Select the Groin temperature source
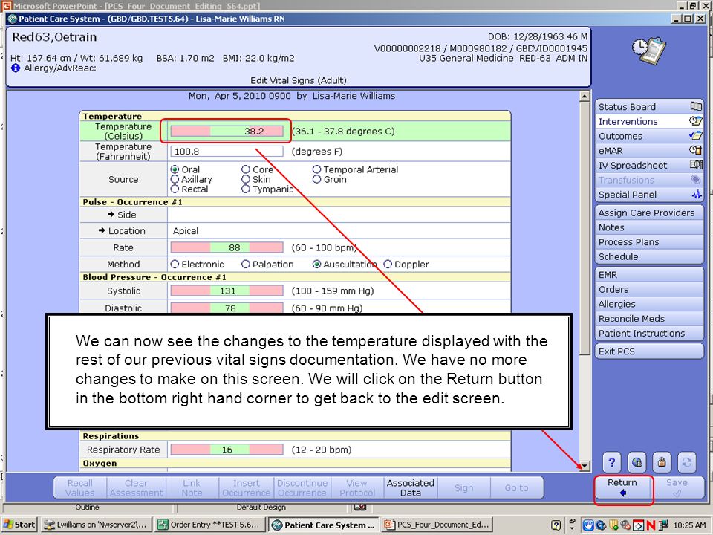This screenshot has height=535, width=713. pos(317,179)
